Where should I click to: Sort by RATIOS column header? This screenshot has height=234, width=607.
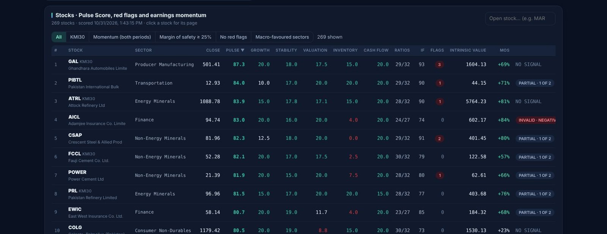402,50
